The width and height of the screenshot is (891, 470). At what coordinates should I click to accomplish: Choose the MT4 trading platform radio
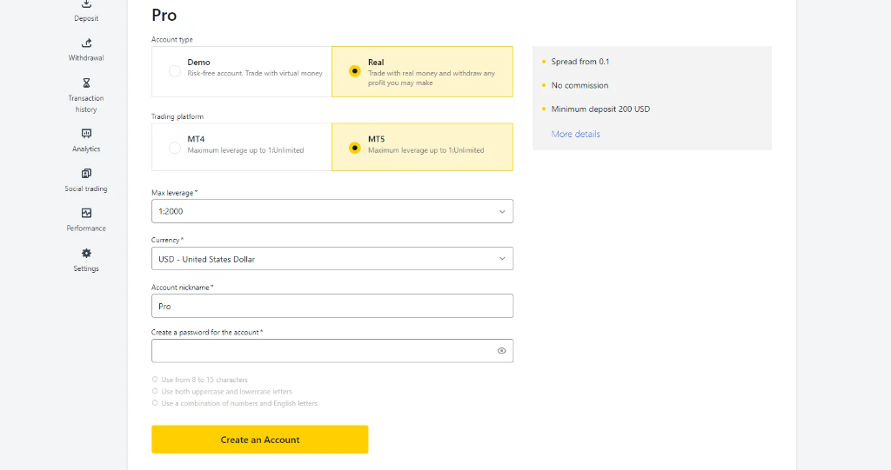(174, 148)
